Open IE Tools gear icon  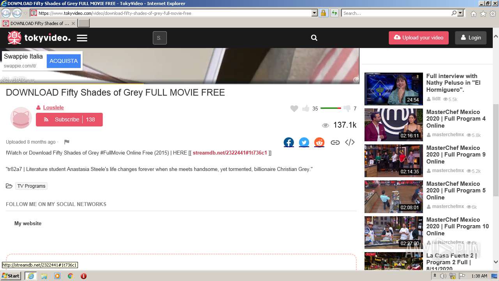point(493,14)
